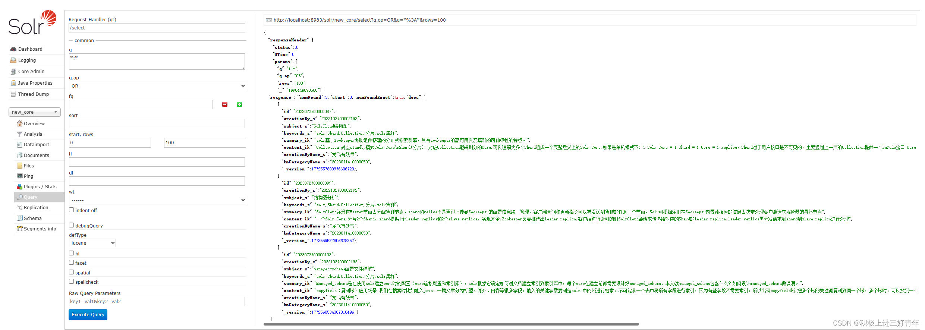Open the Dashboard menu item
The height and width of the screenshot is (330, 925).
(x=30, y=49)
